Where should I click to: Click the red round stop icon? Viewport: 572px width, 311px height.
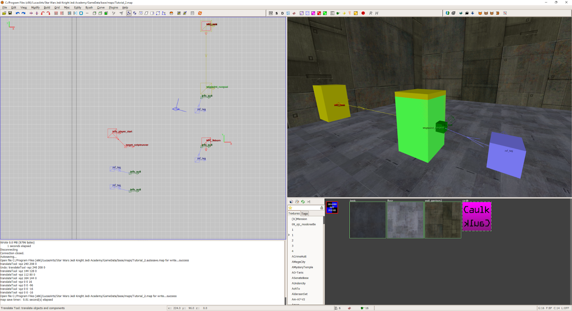(363, 13)
